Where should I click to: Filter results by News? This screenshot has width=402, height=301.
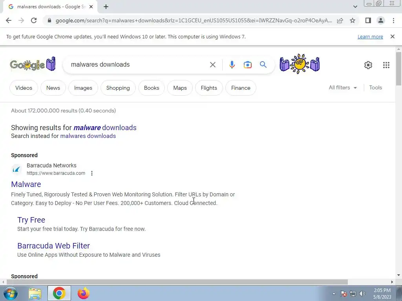53,88
